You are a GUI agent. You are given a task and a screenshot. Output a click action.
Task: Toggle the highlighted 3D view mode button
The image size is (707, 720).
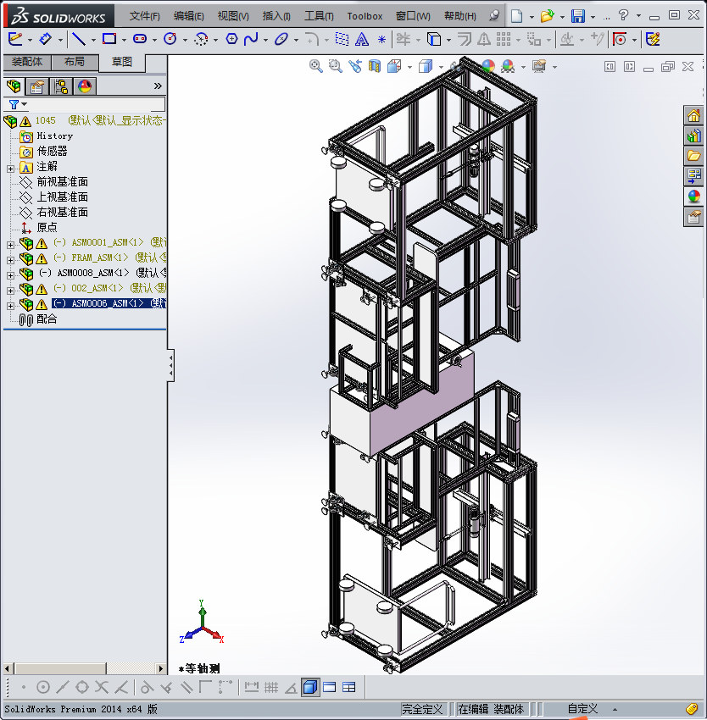click(x=311, y=687)
